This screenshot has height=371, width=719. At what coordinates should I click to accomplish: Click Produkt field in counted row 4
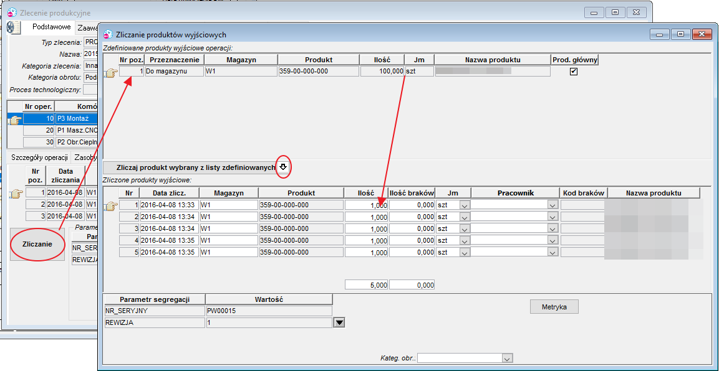pyautogui.click(x=301, y=241)
